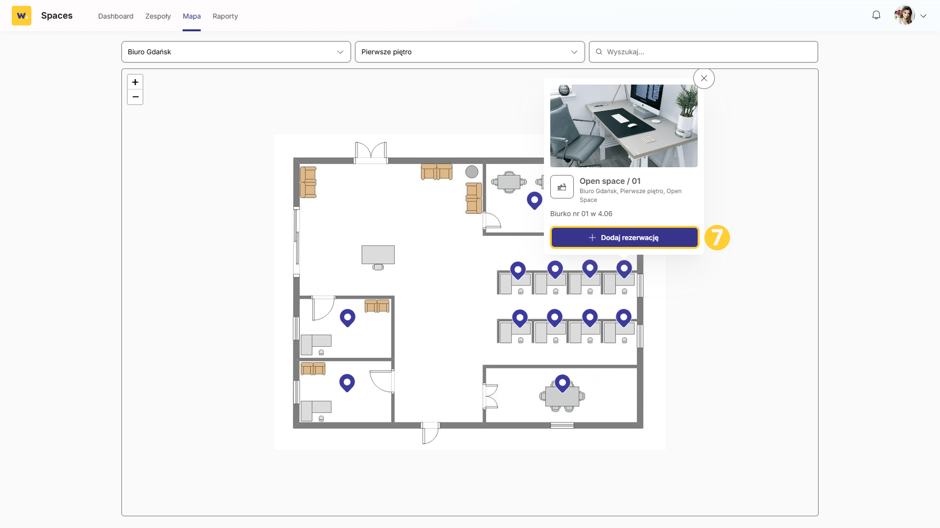Go to the Dashboard tab
The height and width of the screenshot is (528, 940).
pos(116,16)
